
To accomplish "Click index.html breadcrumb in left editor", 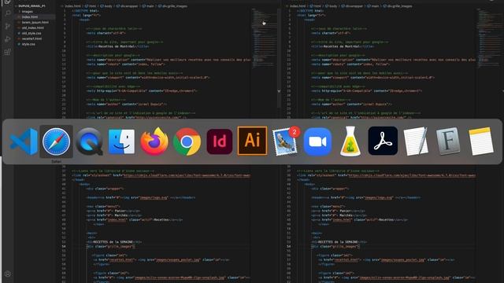I will 72,6.
